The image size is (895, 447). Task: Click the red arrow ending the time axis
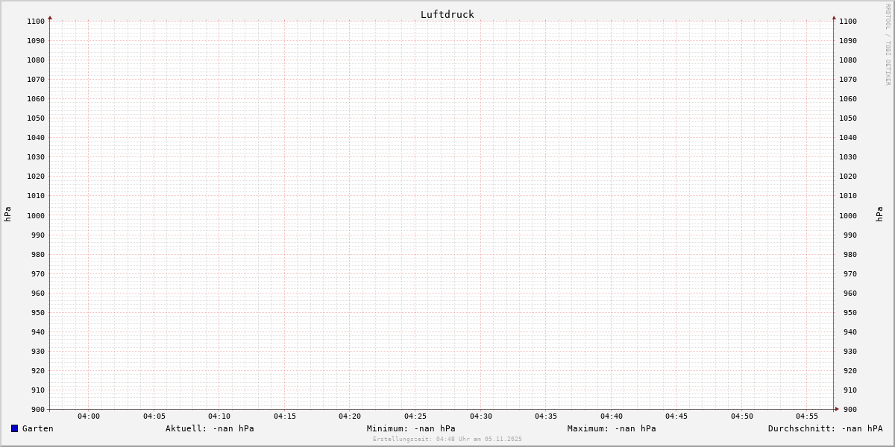[x=837, y=409]
